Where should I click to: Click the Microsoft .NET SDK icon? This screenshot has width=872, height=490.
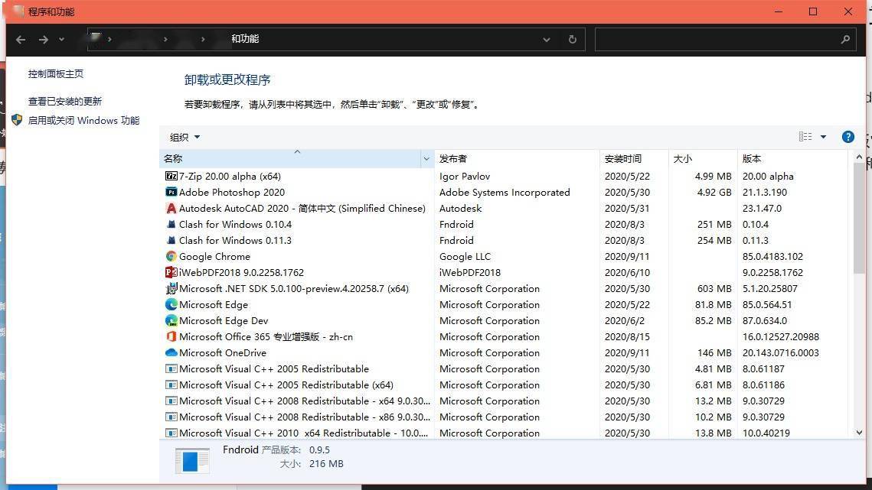[171, 288]
